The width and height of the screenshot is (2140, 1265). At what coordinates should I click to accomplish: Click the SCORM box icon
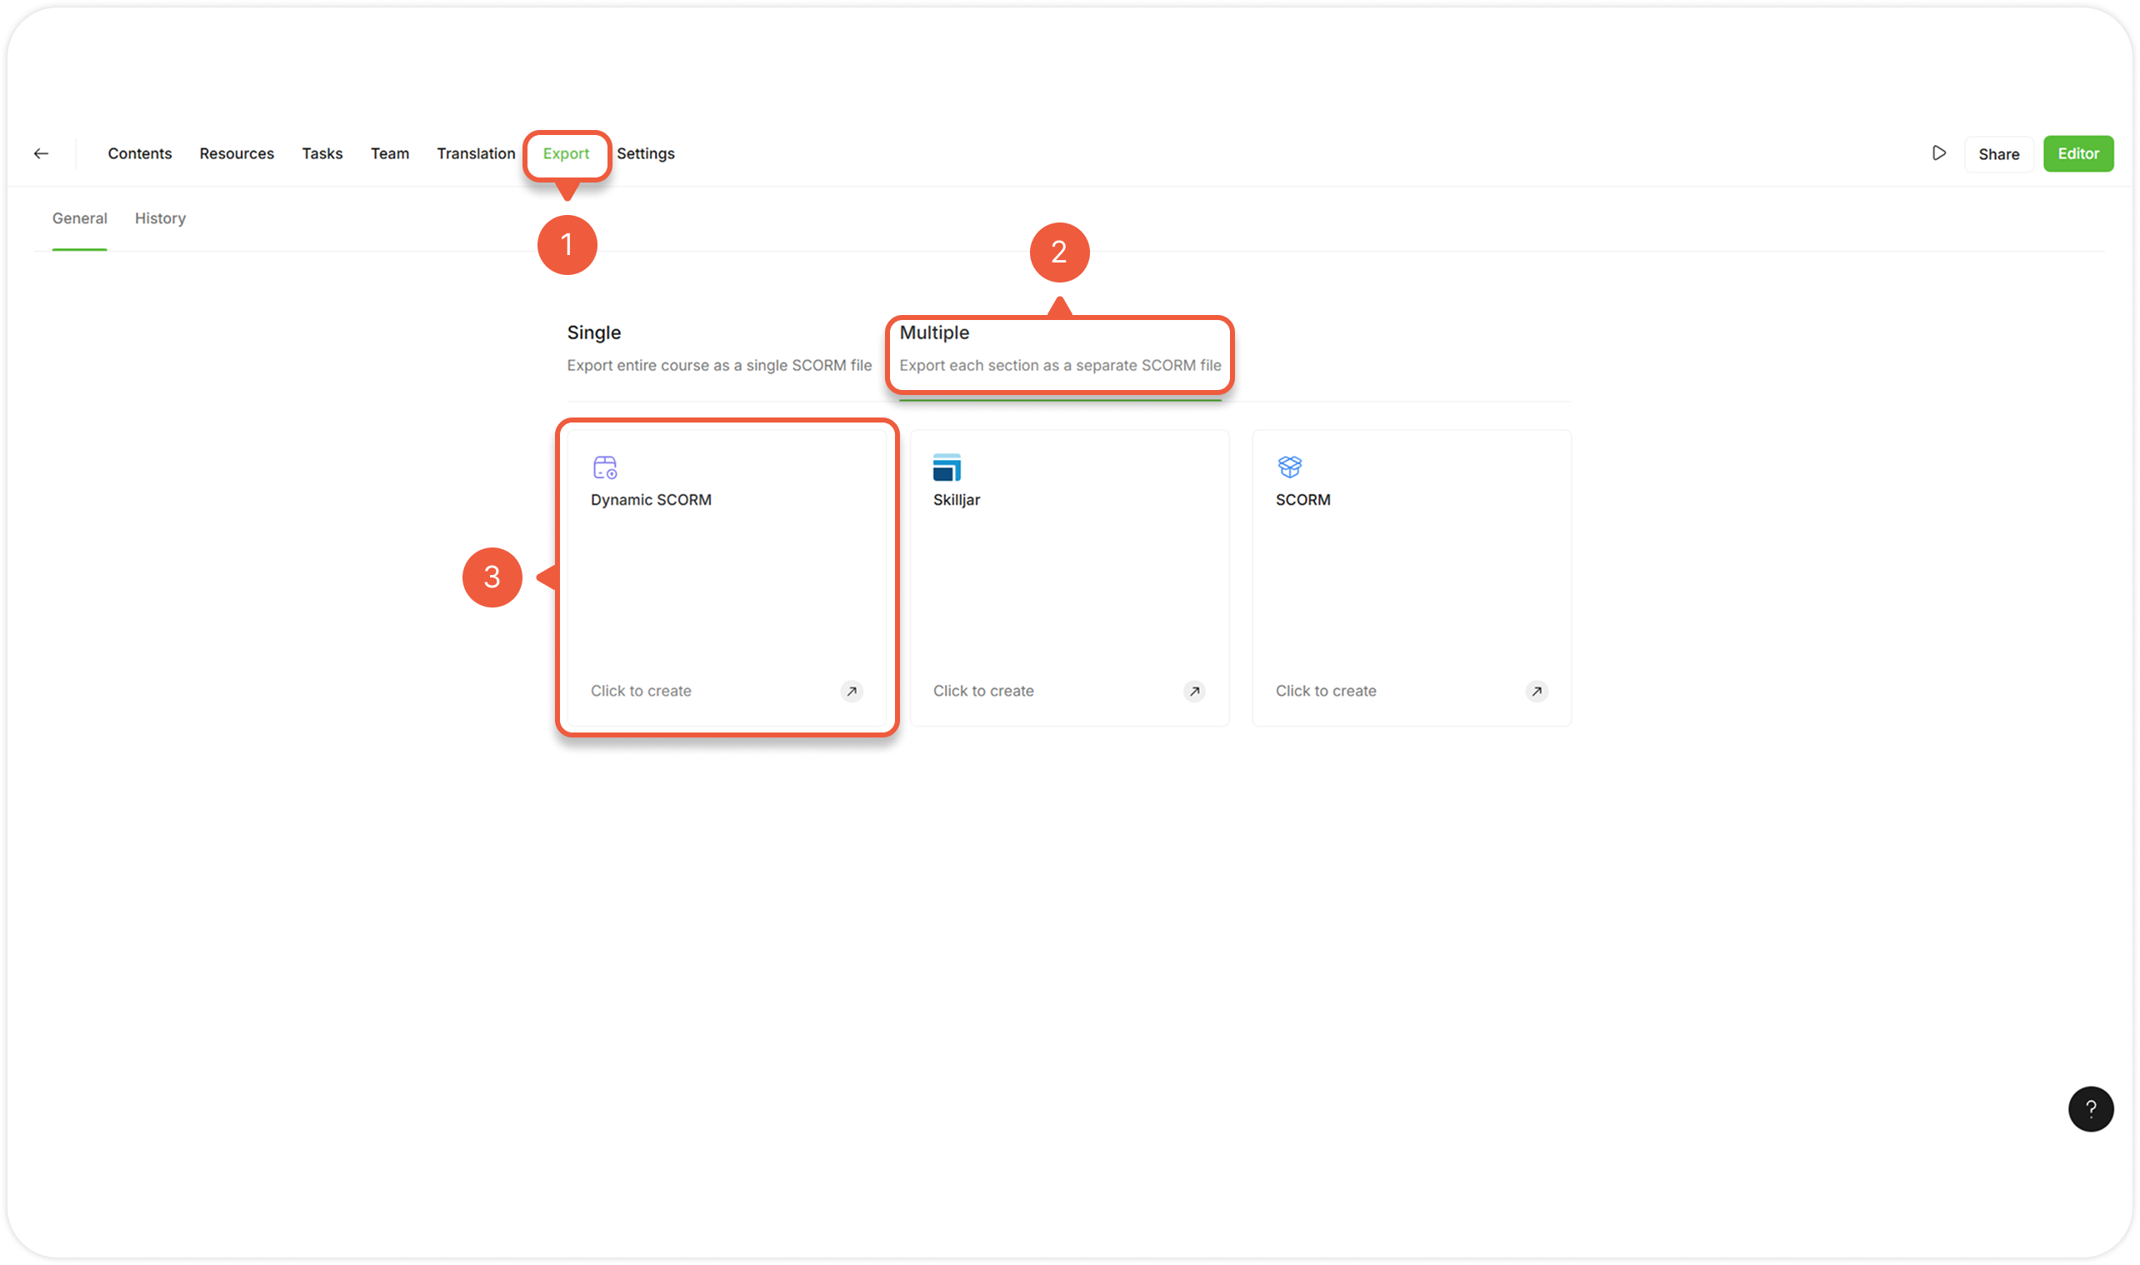1289,467
